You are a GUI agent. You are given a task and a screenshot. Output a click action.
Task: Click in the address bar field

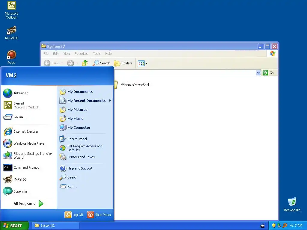[x=185, y=73]
